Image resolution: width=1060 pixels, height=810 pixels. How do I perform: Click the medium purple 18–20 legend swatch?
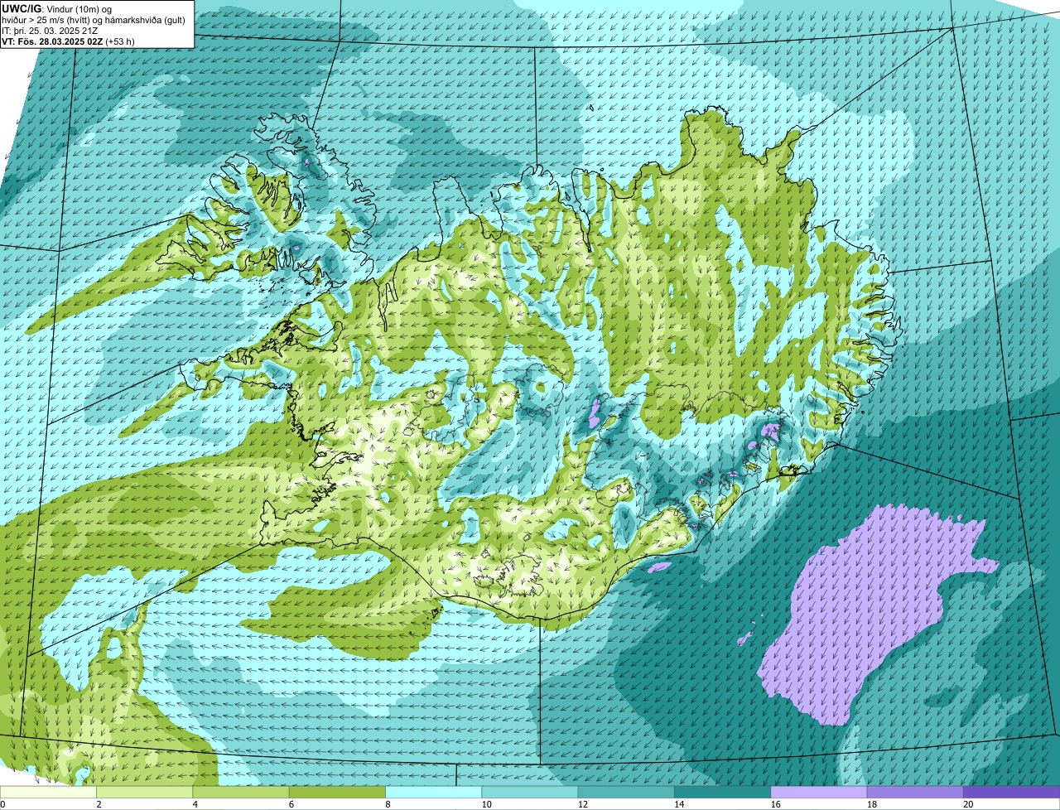(x=915, y=792)
